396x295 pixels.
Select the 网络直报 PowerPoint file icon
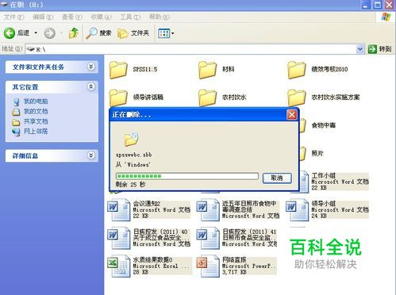point(208,266)
